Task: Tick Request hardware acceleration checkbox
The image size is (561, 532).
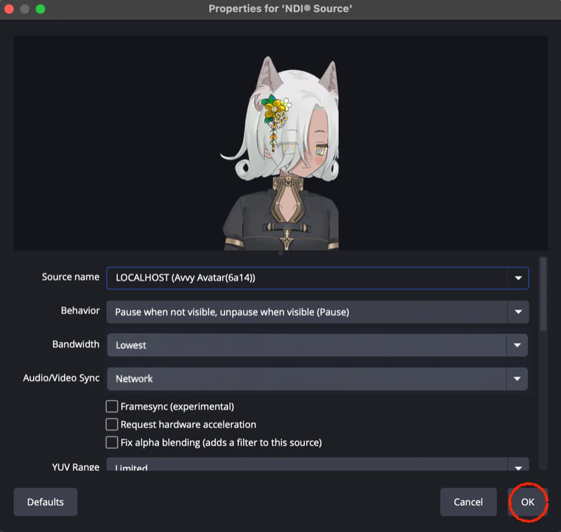Action: 112,425
